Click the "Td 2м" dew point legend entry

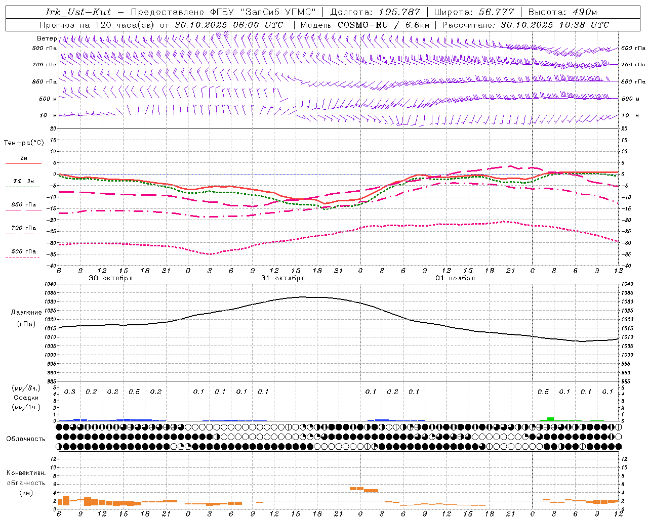(x=23, y=181)
